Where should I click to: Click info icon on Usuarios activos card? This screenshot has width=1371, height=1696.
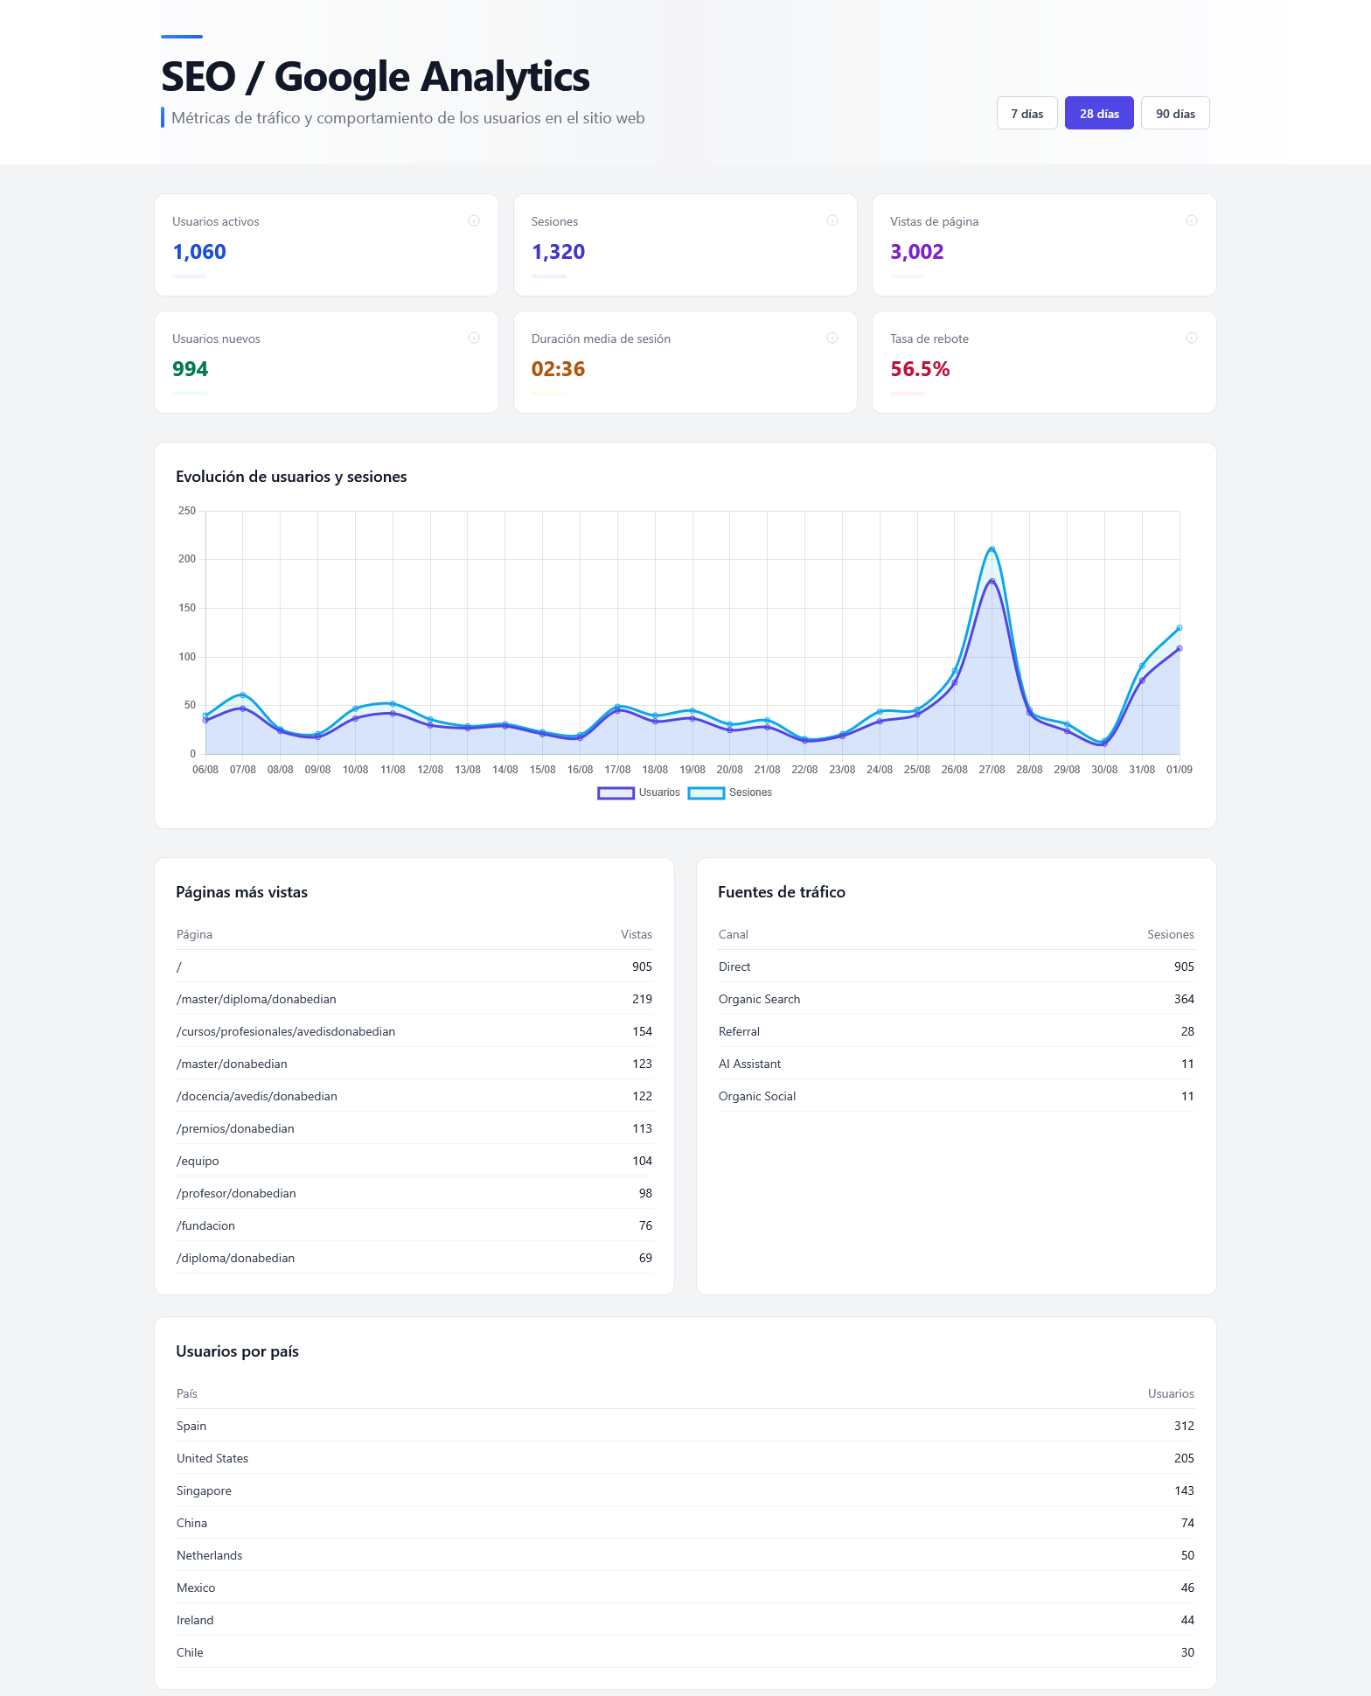pyautogui.click(x=474, y=220)
